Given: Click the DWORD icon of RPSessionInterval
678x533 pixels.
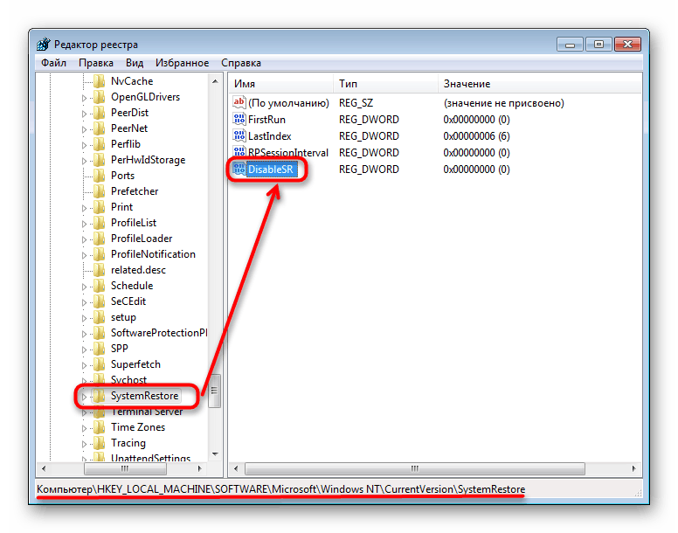Looking at the screenshot, I should click(239, 152).
